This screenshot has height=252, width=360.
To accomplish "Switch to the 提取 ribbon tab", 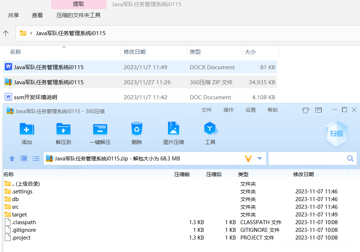I will click(x=79, y=4).
